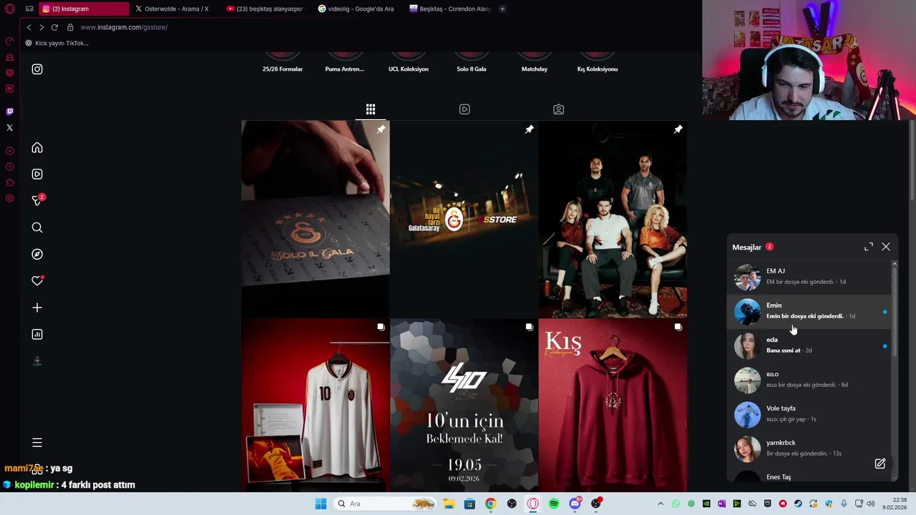The image size is (916, 515).
Task: Open the Vole tayfa group chat
Action: click(810, 414)
